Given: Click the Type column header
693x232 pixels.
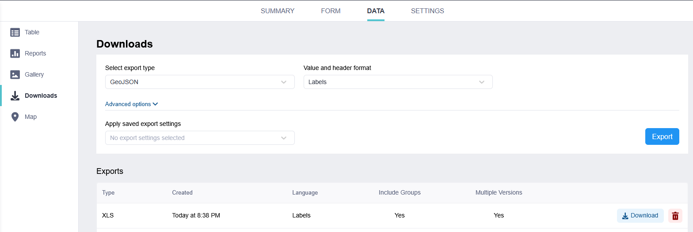Looking at the screenshot, I should [x=108, y=193].
